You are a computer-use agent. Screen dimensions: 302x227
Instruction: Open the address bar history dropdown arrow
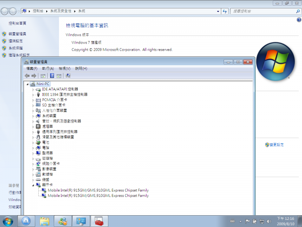218,11
